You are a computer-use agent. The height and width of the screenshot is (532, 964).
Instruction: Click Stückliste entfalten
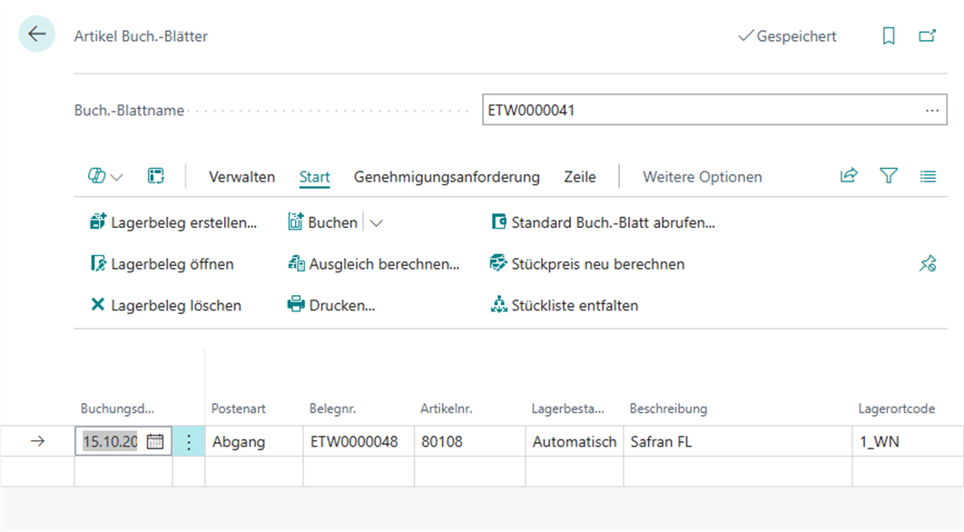(x=565, y=305)
